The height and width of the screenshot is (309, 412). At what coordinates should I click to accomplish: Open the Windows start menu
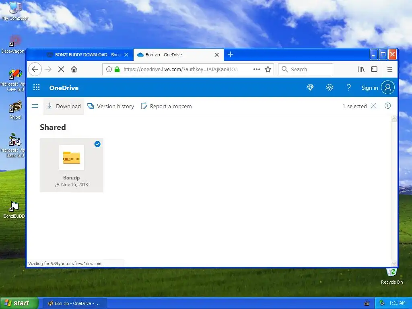[x=19, y=303]
